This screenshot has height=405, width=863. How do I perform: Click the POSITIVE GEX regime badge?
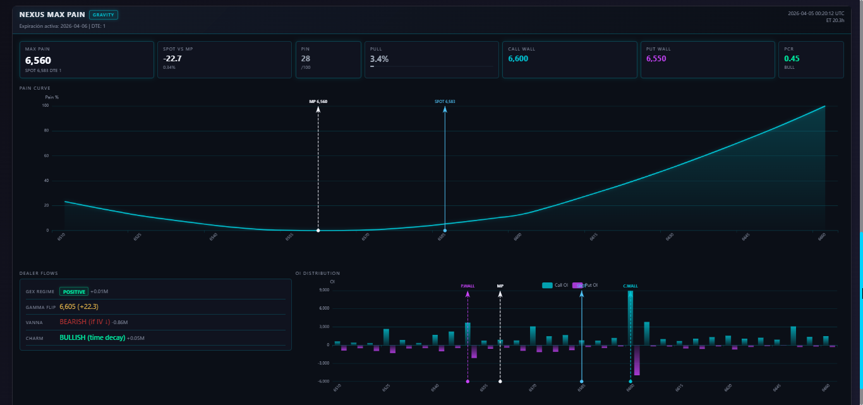pyautogui.click(x=73, y=292)
